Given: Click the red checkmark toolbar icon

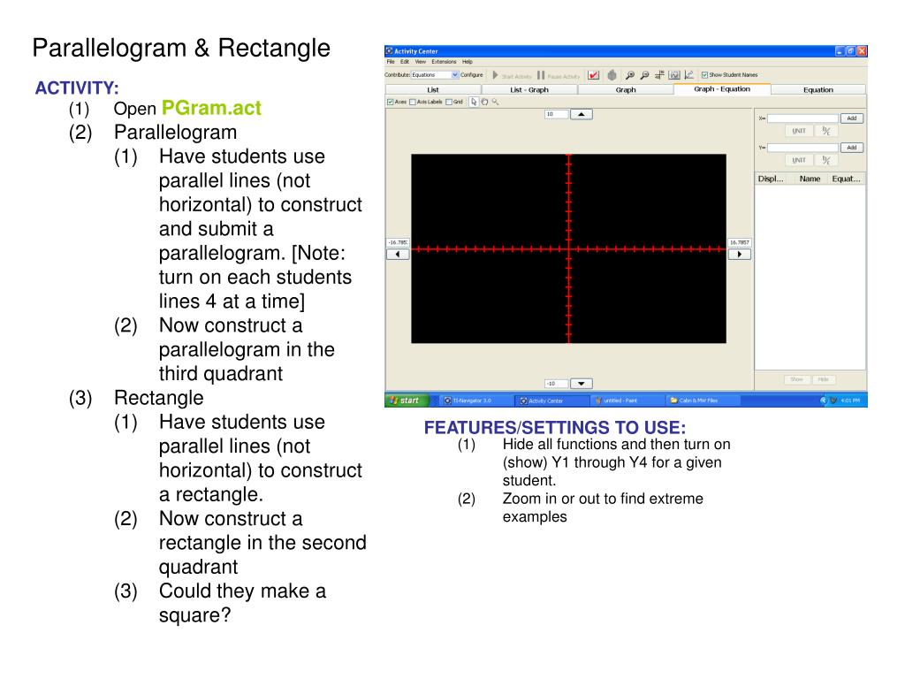Looking at the screenshot, I should coord(593,75).
